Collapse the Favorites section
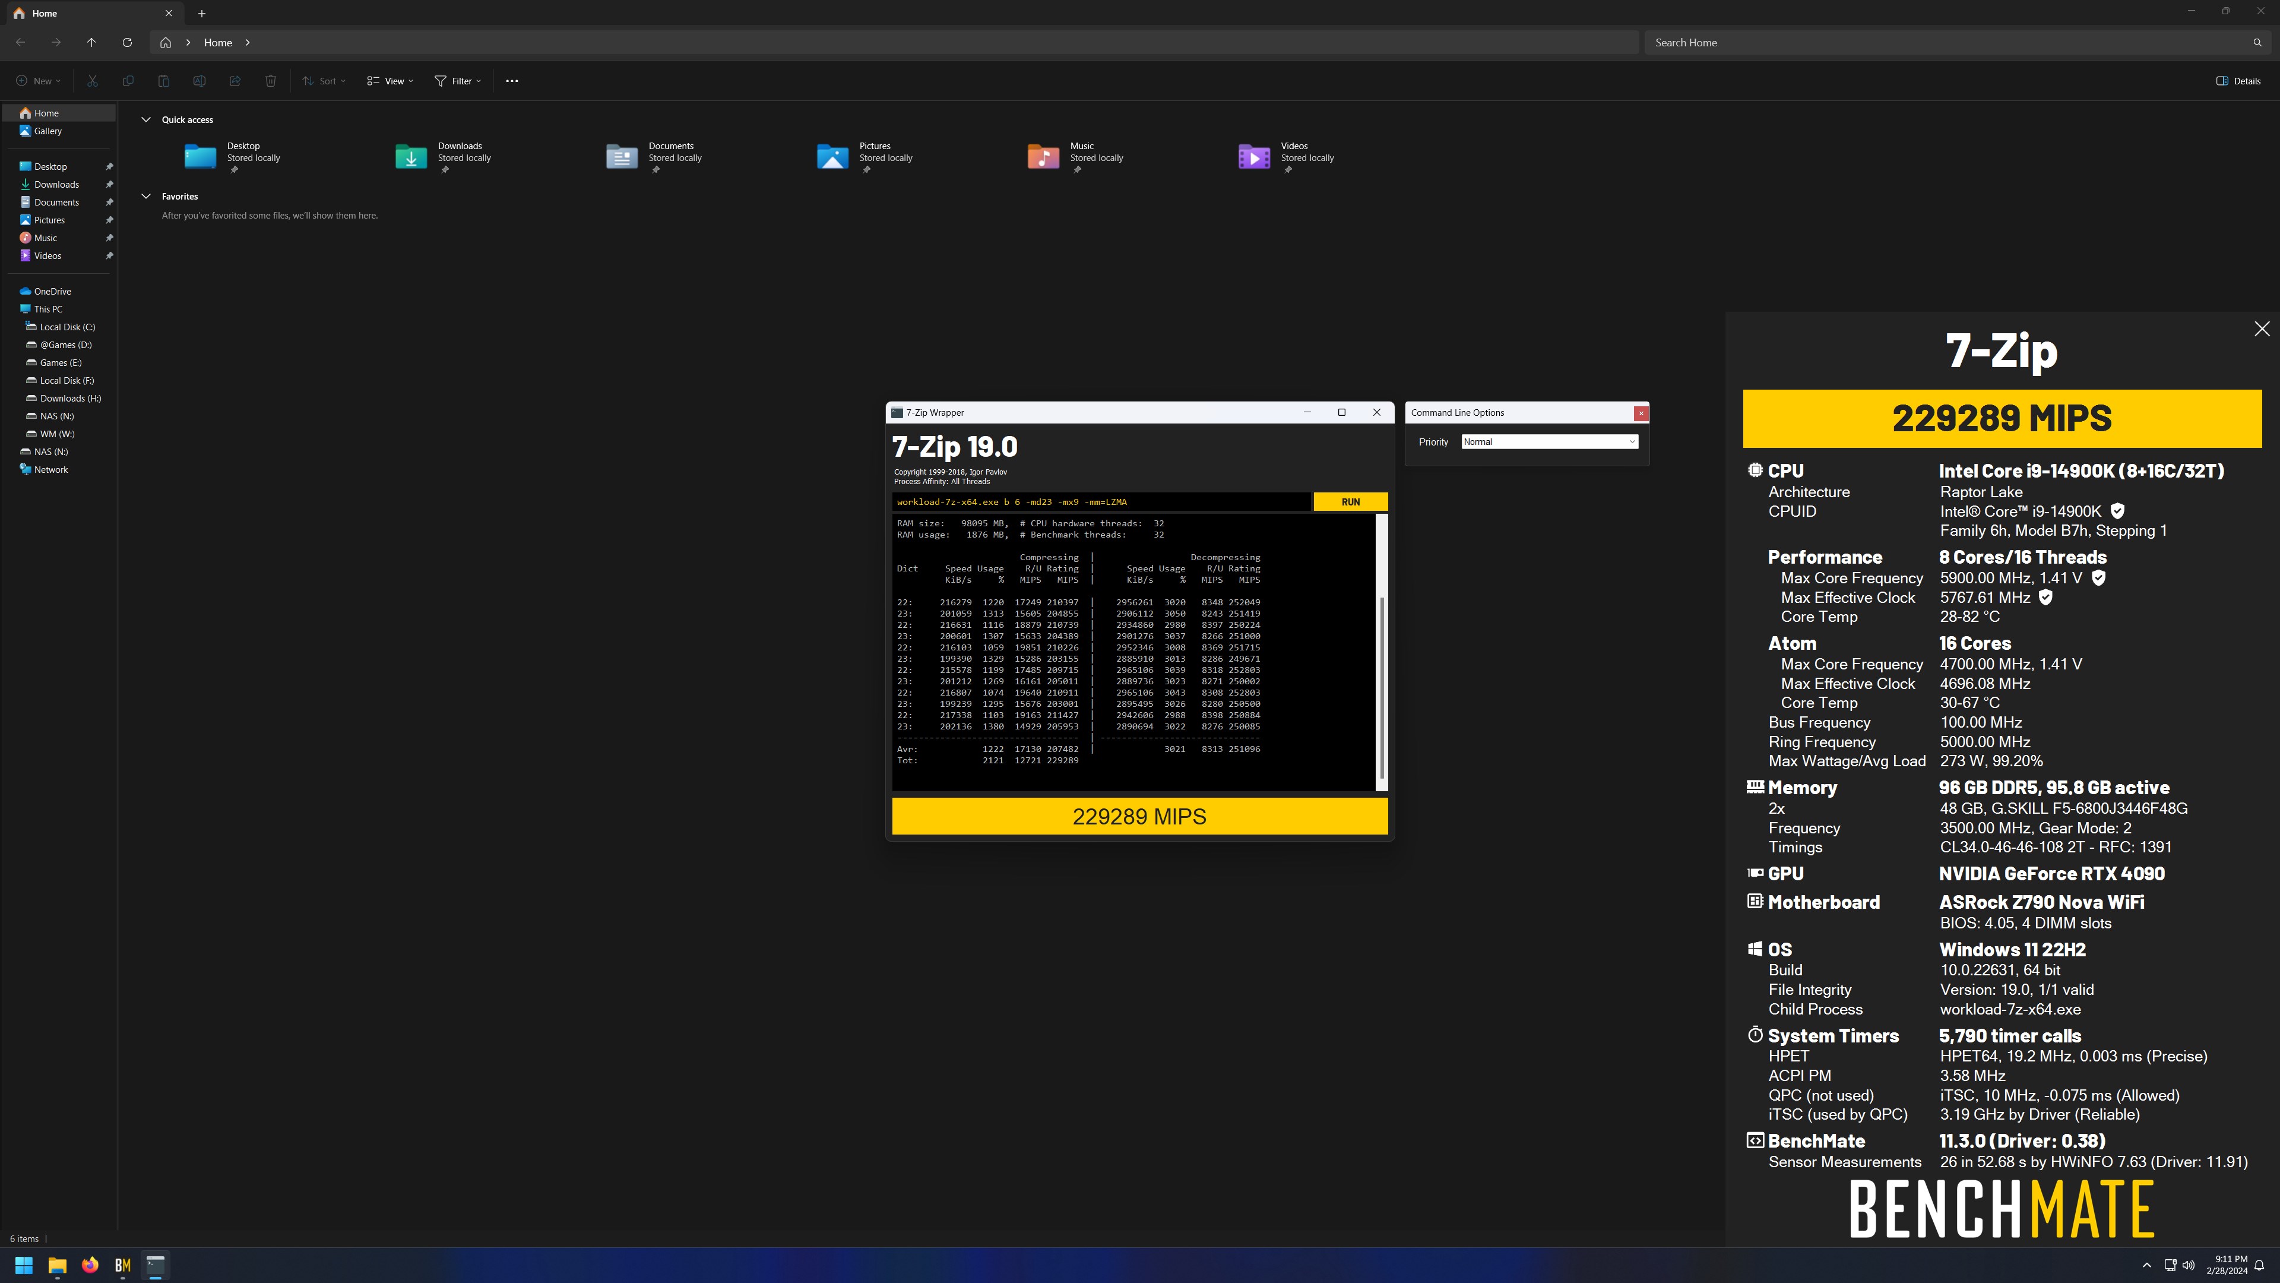2280x1283 pixels. click(146, 197)
